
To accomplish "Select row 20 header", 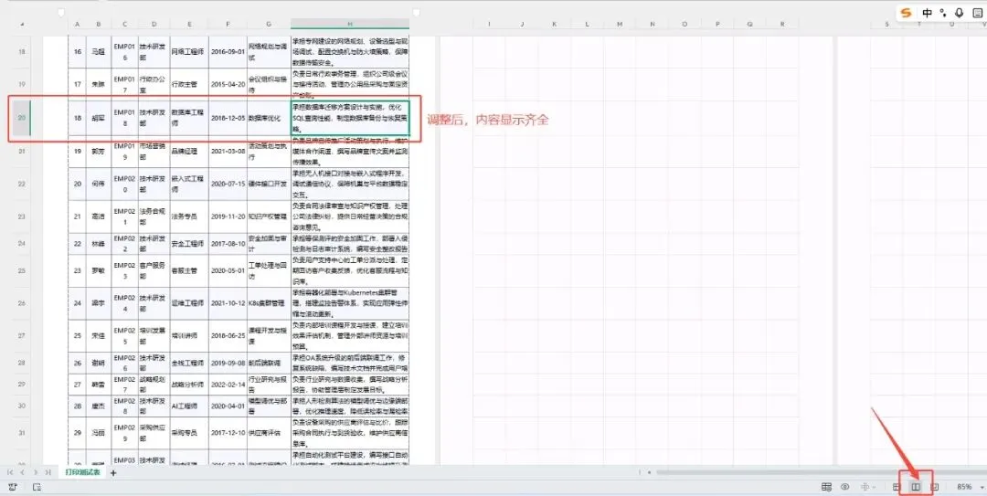I will click(x=22, y=118).
